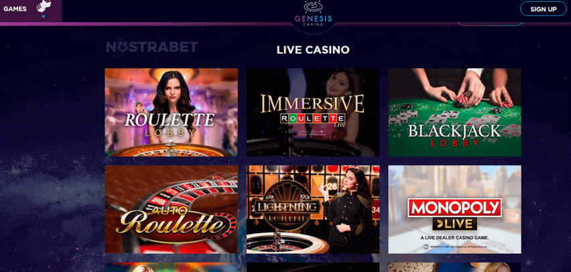Viewport: 571px width, 272px height.
Task: Click the Live Casino heading
Action: [313, 50]
